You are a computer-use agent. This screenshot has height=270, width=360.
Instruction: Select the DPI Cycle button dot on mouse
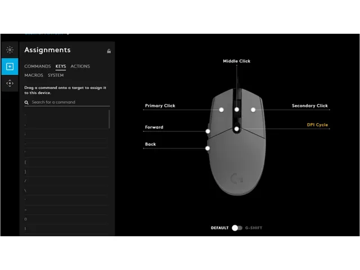click(237, 129)
